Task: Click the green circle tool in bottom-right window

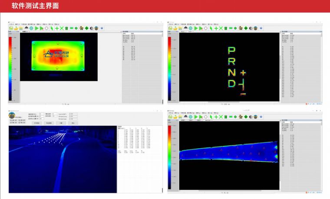Action: click(x=235, y=117)
